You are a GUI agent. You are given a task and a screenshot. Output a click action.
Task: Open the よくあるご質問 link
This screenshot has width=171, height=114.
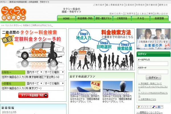pyautogui.click(x=145, y=14)
